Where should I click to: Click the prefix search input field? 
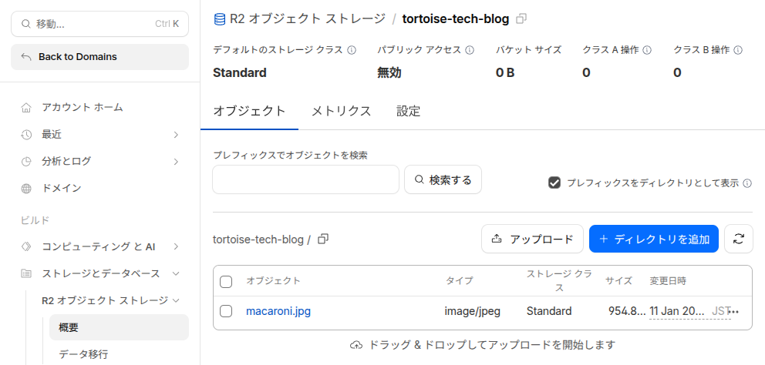[x=305, y=179]
